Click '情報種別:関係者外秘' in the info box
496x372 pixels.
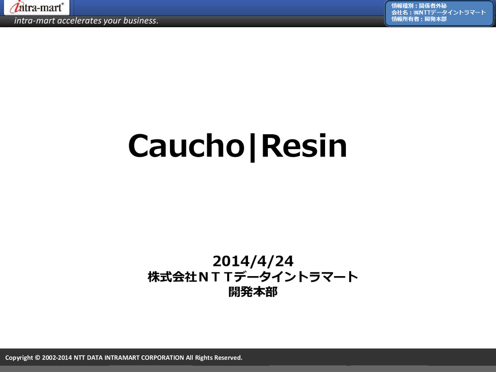click(419, 6)
